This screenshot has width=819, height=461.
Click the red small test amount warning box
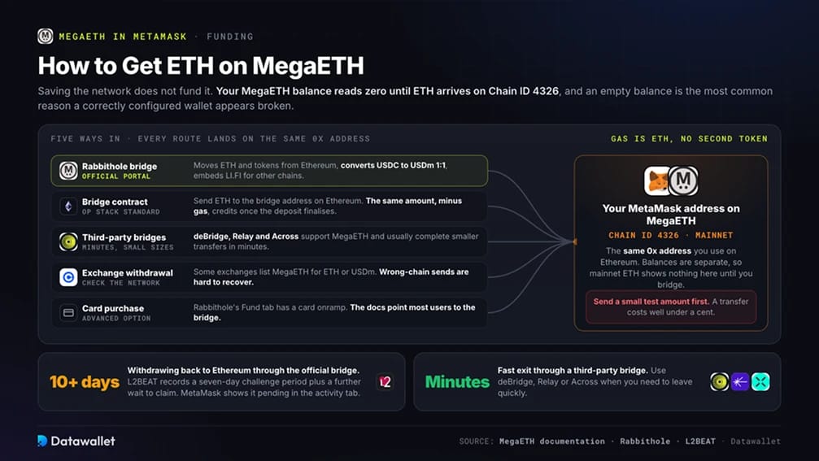click(671, 307)
